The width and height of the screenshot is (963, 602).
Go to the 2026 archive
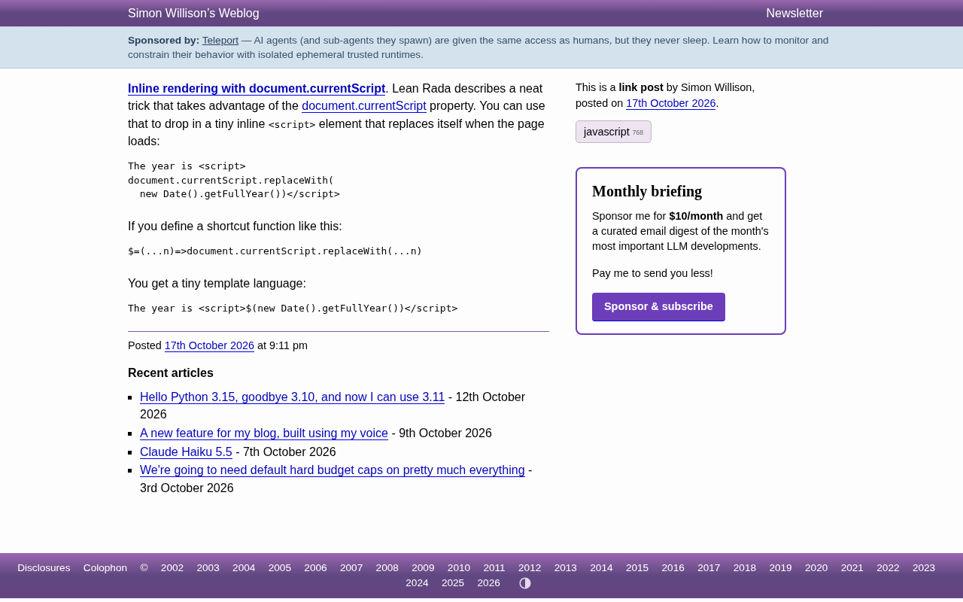click(x=488, y=583)
